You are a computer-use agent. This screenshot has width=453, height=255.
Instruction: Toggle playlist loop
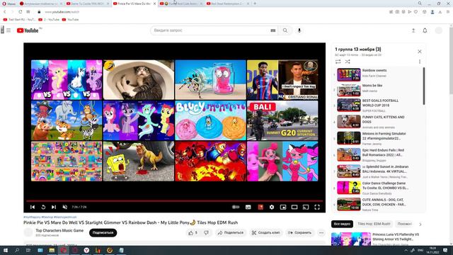(x=338, y=62)
